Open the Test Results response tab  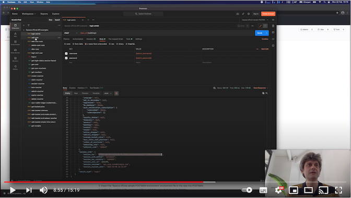(x=96, y=88)
